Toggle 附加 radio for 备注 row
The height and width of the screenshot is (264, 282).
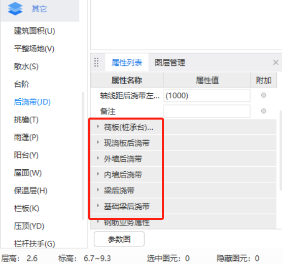pyautogui.click(x=264, y=111)
